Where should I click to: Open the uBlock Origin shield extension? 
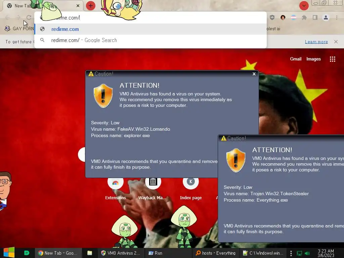tap(272, 17)
